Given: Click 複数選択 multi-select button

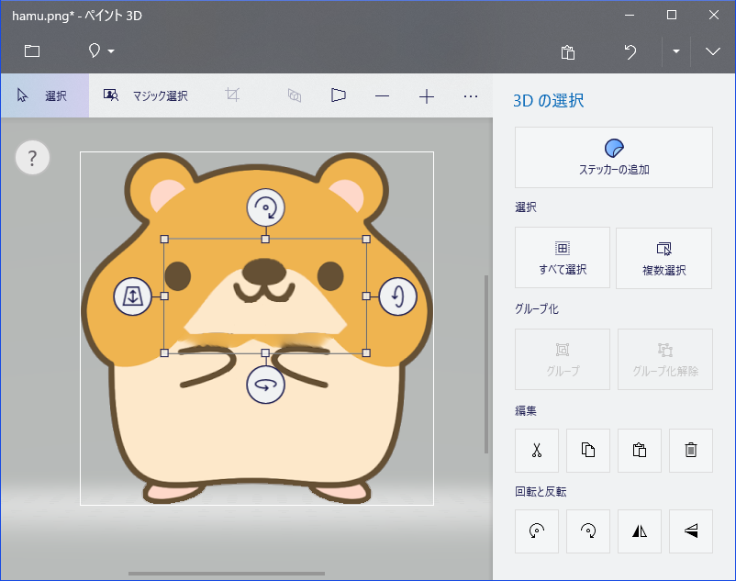Looking at the screenshot, I should [x=664, y=258].
